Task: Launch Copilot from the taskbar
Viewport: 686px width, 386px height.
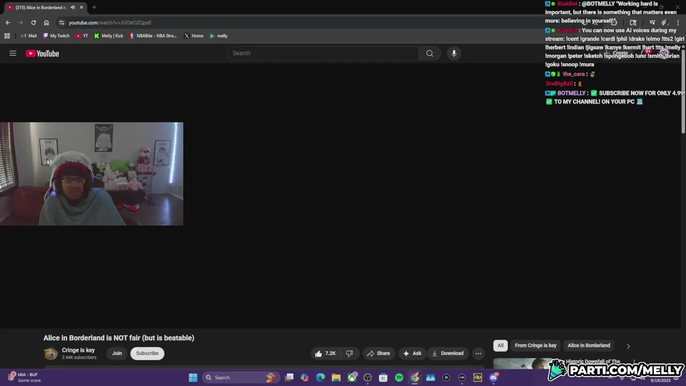Action: tap(305, 377)
